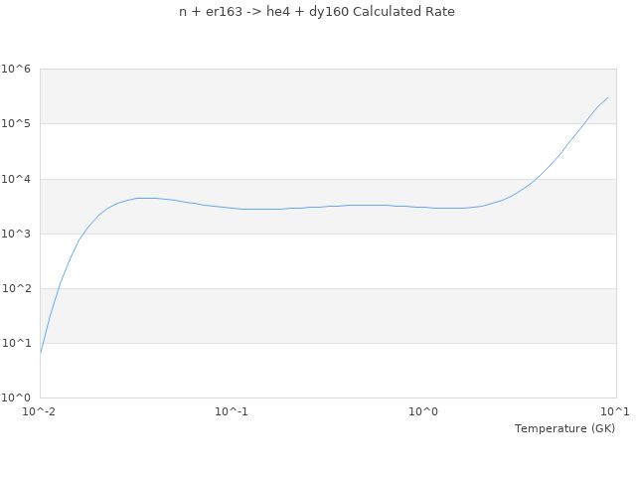Click the 10^6 y-axis tick label
636x477 pixels.
pyautogui.click(x=16, y=70)
